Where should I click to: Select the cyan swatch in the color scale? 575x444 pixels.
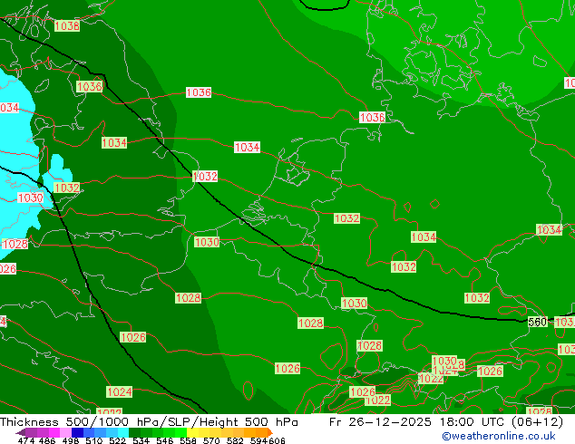pyautogui.click(x=123, y=432)
